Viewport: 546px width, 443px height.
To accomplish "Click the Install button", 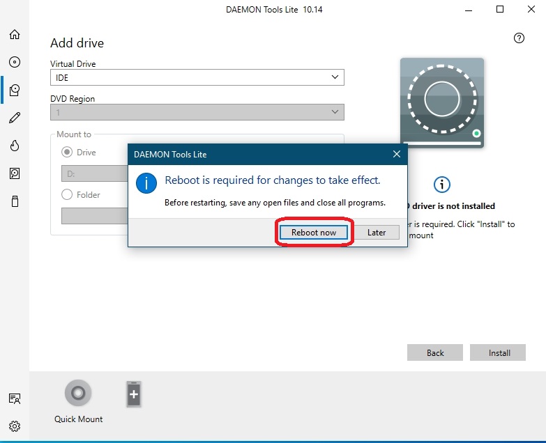I will [x=498, y=352].
